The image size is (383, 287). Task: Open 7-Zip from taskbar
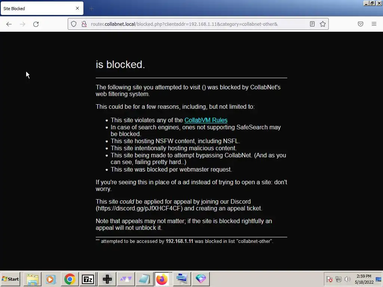click(88, 279)
